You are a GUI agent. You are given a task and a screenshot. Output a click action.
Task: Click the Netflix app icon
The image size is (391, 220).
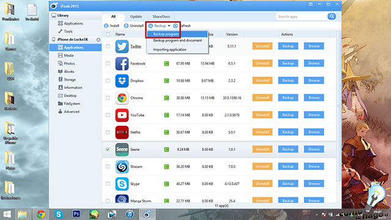point(122,132)
